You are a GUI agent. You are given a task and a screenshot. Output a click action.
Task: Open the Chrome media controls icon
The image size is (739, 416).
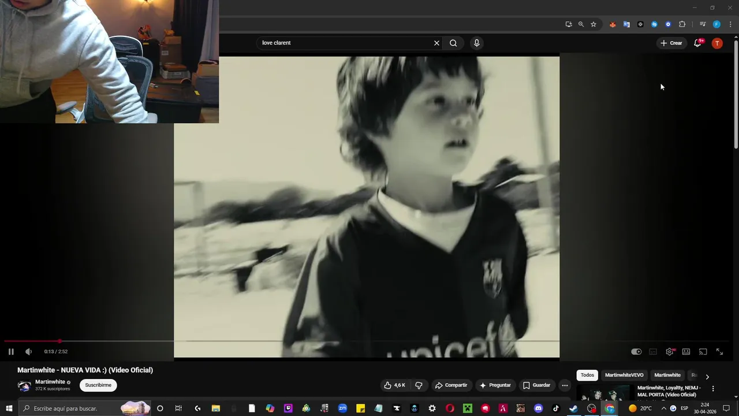[x=703, y=24]
